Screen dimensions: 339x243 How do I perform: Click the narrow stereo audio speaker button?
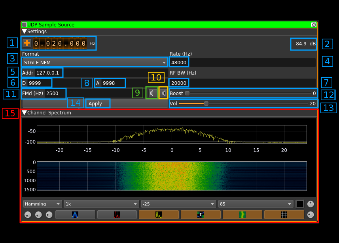tap(163, 93)
